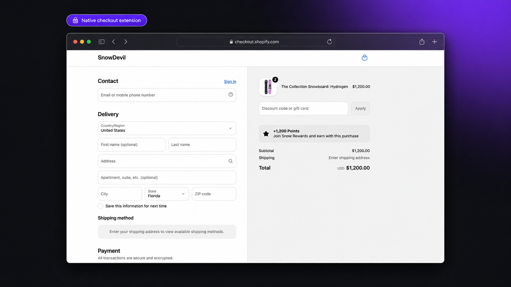Click the product price $1,200.00 beside snowboard
This screenshot has height=287, width=511.
point(361,87)
